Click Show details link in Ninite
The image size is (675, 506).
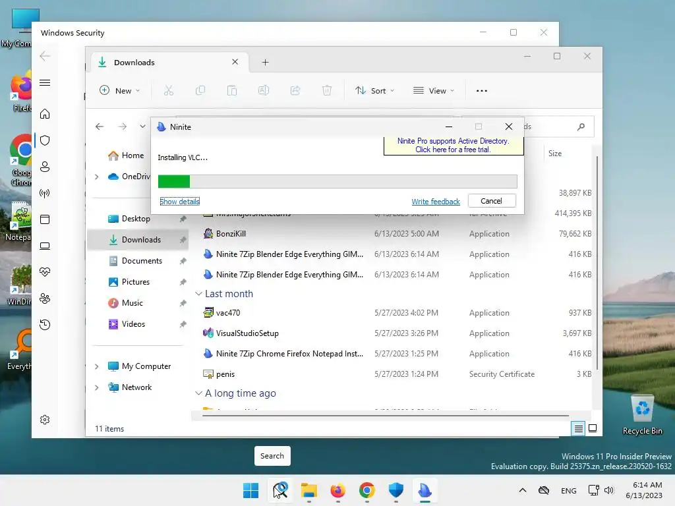[x=179, y=202]
